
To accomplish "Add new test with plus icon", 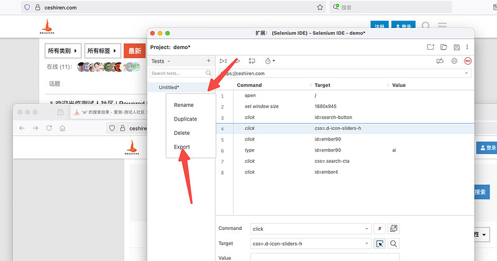I will [209, 60].
